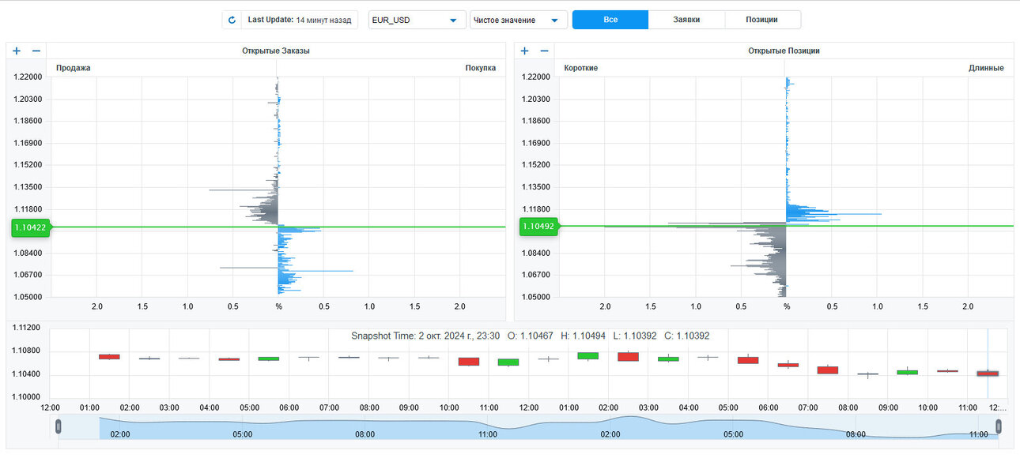Click the green candle at 02:00 afternoon

click(588, 355)
